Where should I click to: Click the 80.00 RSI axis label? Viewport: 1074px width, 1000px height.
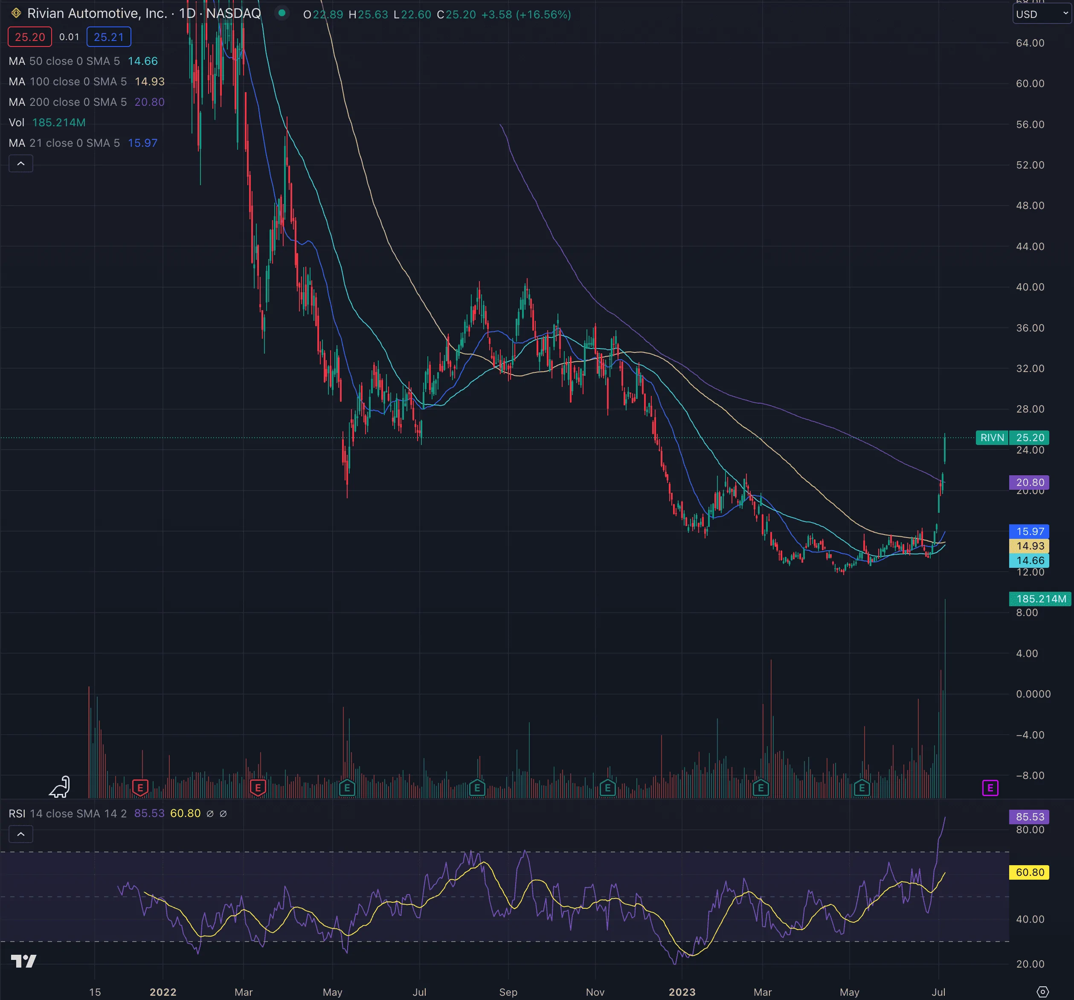click(x=1030, y=829)
